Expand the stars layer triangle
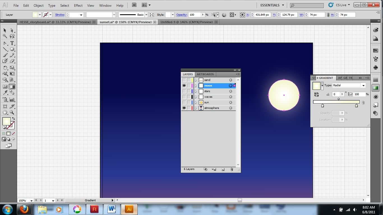This screenshot has width=383, height=215. click(196, 91)
